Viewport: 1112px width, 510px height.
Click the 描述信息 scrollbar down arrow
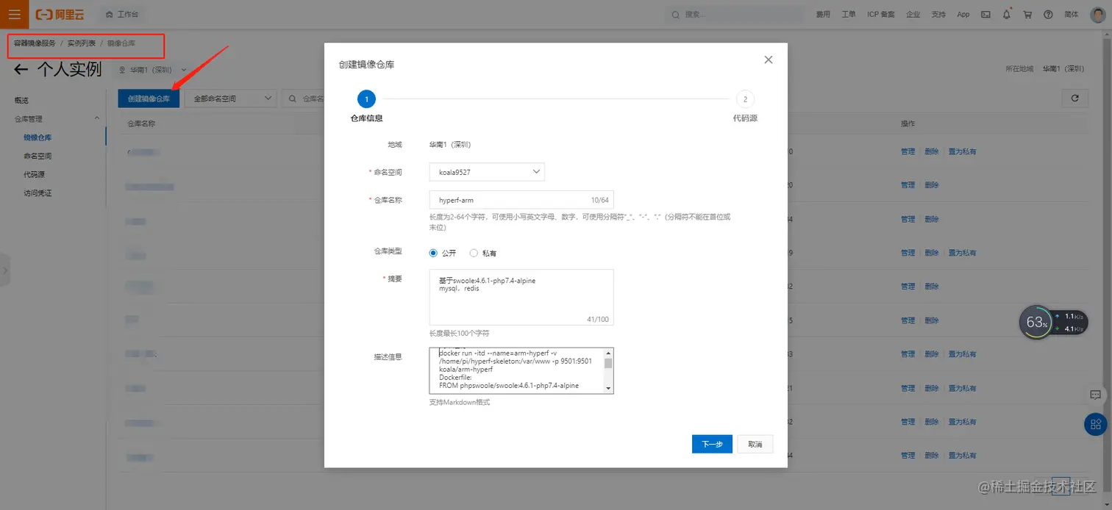[608, 388]
